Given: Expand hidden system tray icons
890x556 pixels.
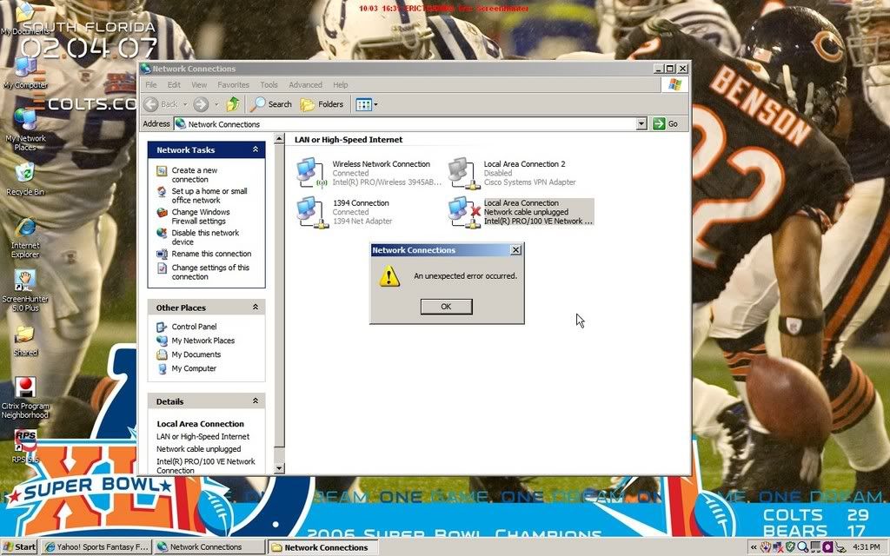Looking at the screenshot, I should pos(754,547).
